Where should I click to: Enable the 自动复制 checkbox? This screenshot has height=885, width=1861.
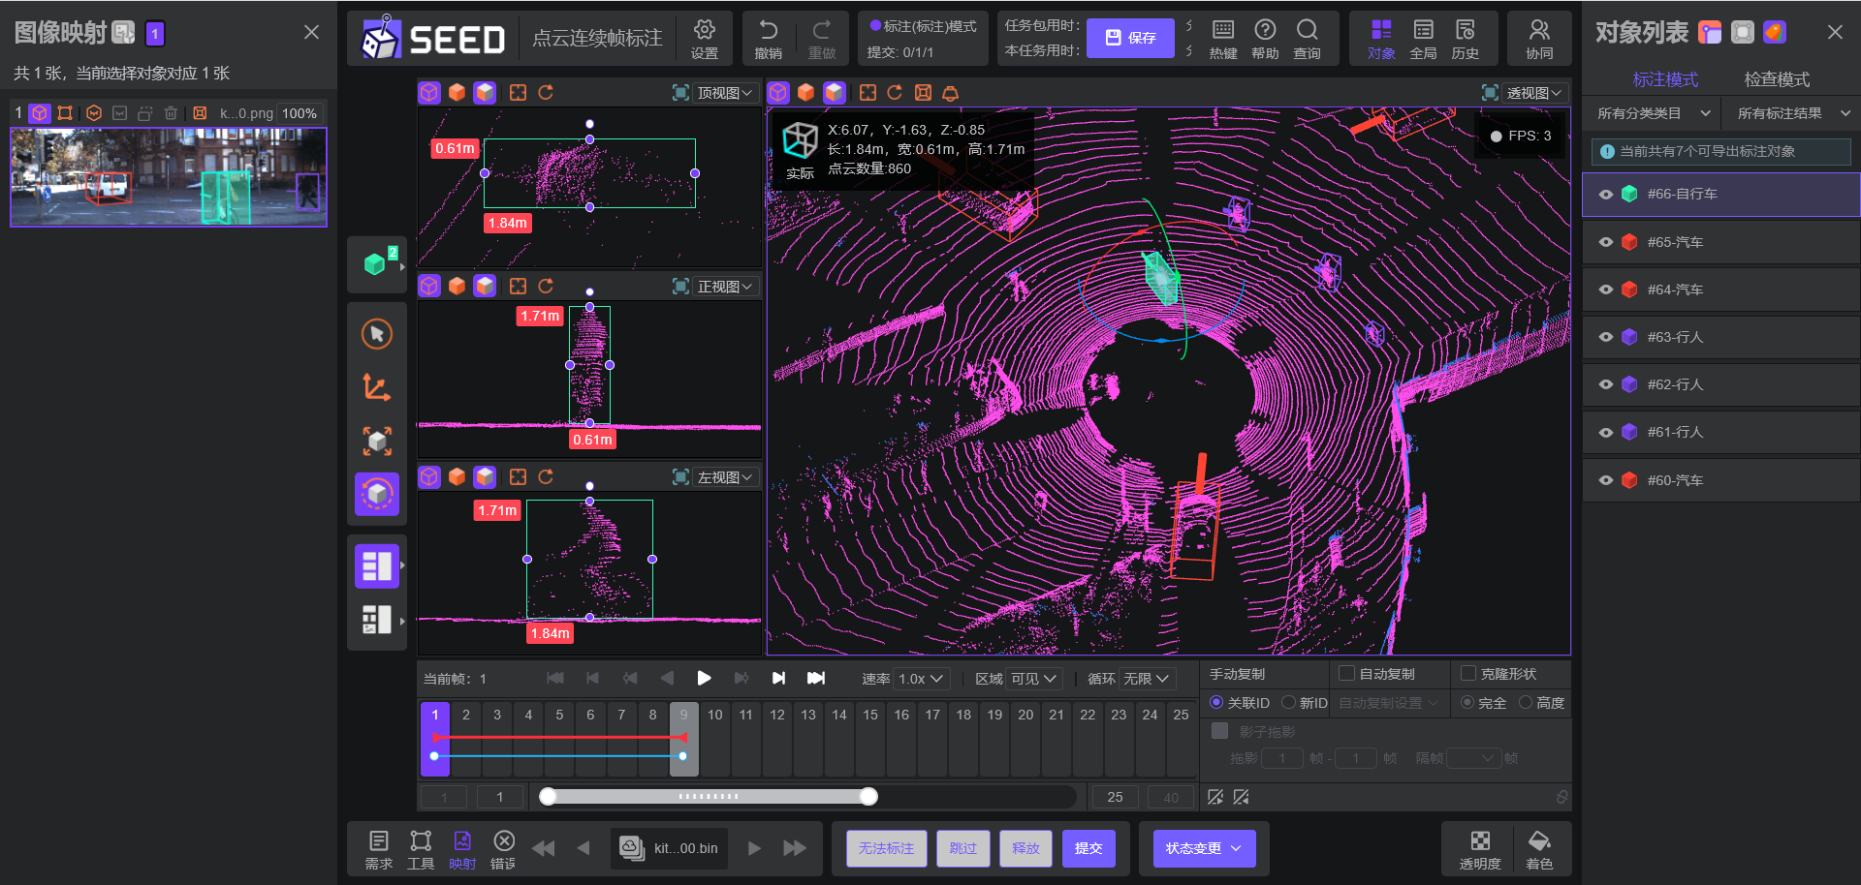[x=1346, y=674]
